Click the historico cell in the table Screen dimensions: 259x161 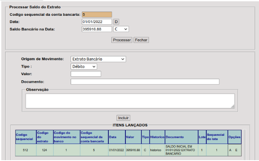(x=157, y=150)
